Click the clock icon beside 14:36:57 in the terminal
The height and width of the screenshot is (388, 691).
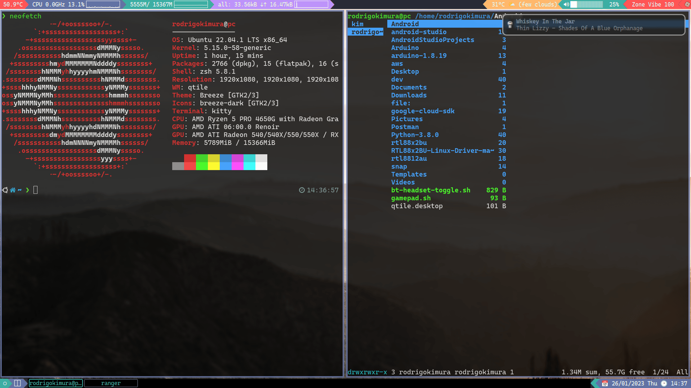(302, 190)
